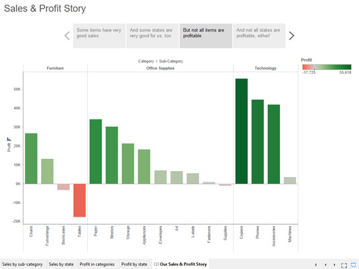This screenshot has width=359, height=269.
Task: Click the legend maximum value 55,618
Action: tap(346, 72)
